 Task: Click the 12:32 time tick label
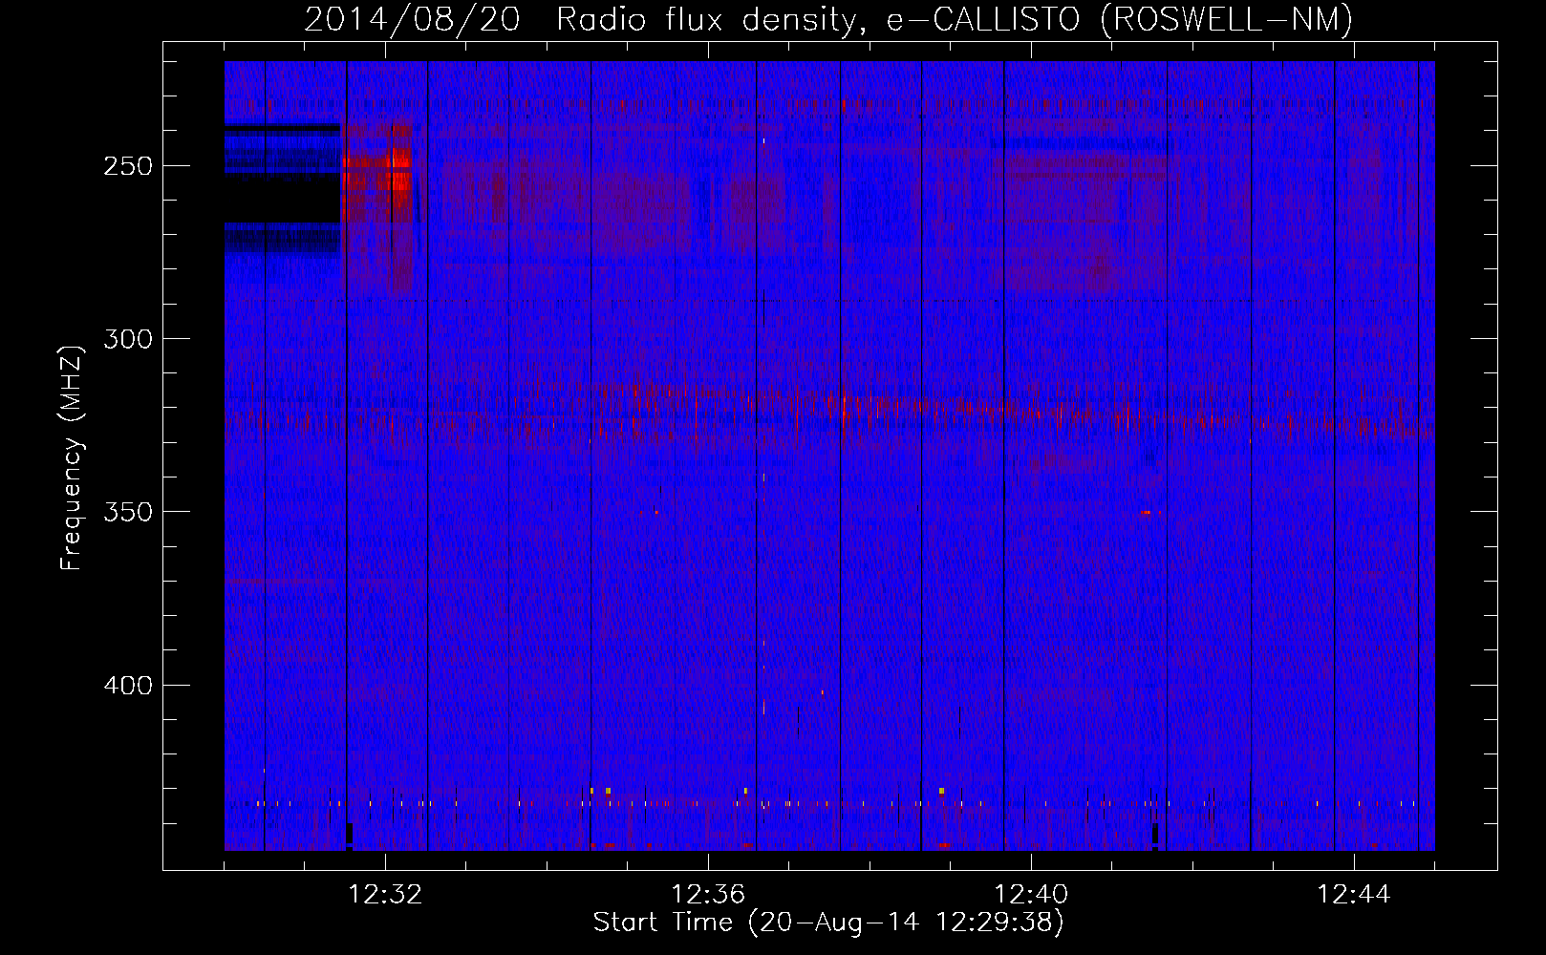[x=385, y=895]
